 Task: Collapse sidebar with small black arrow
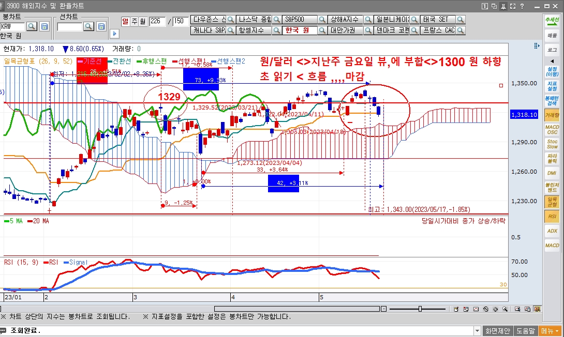(x=552, y=60)
